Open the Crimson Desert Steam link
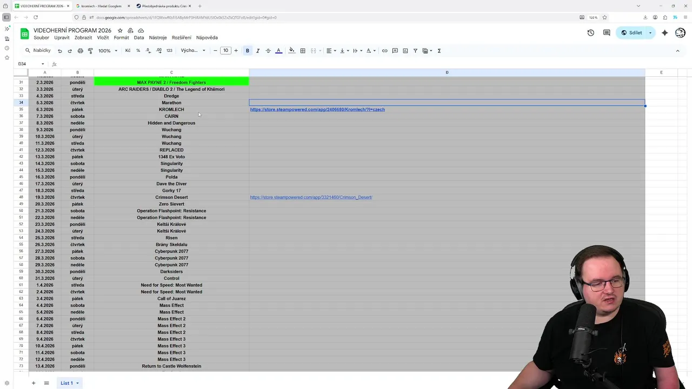This screenshot has height=389, width=692. pos(311,197)
